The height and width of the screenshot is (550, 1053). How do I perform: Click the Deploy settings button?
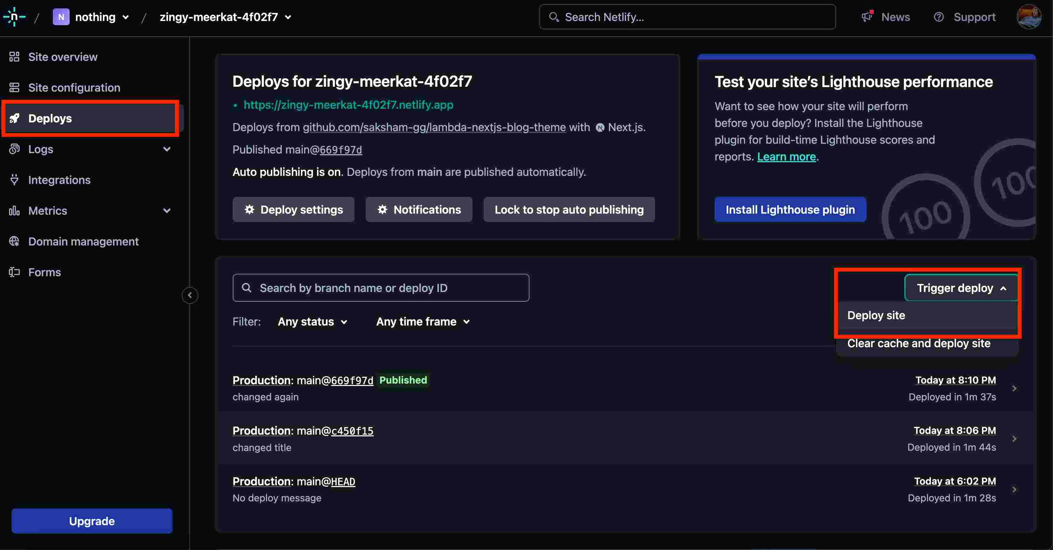[x=294, y=209]
